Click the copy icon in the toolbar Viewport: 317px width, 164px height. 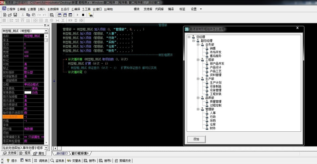click(x=28, y=15)
